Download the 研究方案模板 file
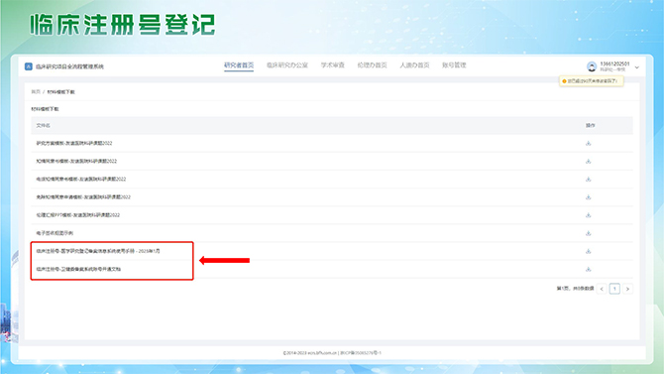 pos(589,143)
